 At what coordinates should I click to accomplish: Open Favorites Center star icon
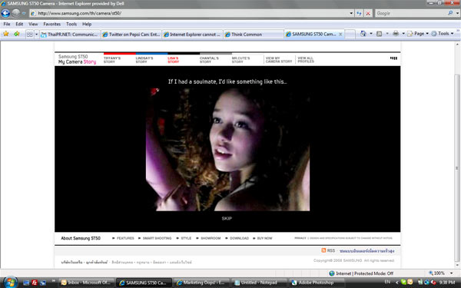point(6,34)
